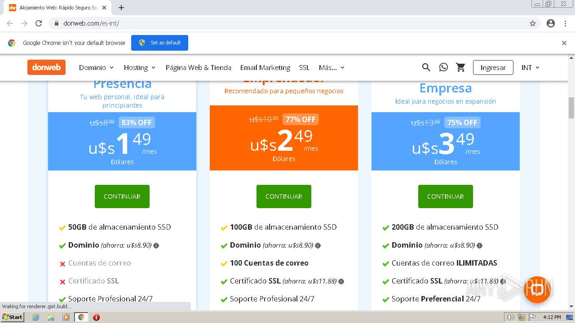Go forward to next page

24,23
